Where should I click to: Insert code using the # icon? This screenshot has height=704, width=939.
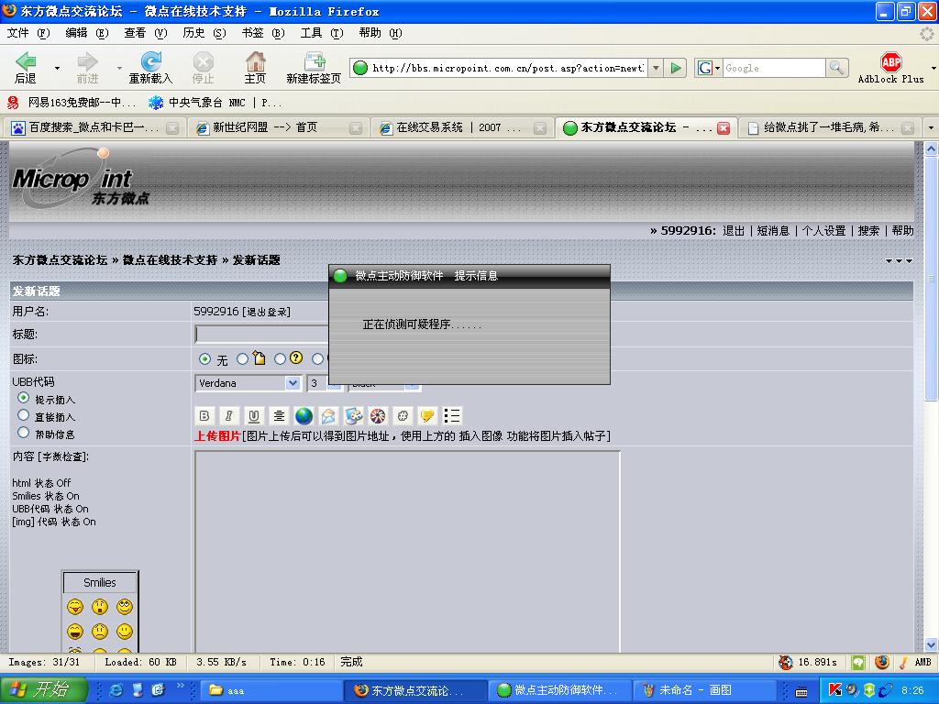coord(403,415)
